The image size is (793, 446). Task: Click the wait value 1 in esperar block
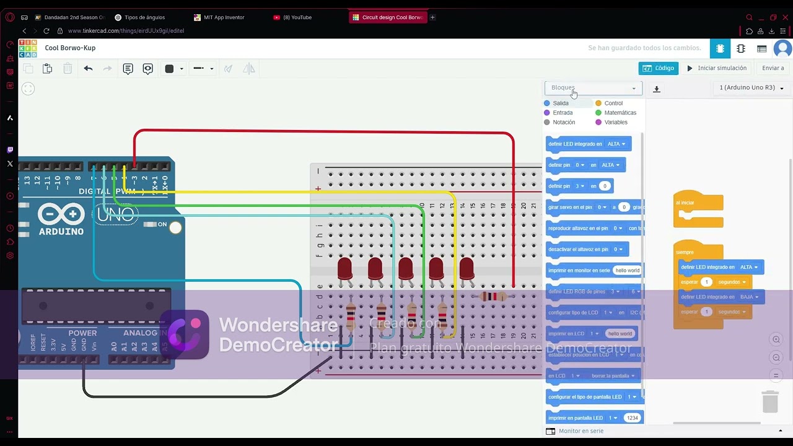coord(706,282)
